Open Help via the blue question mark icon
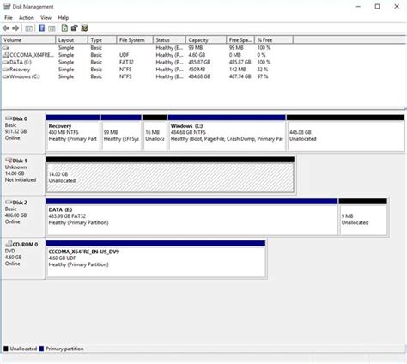 pos(42,28)
